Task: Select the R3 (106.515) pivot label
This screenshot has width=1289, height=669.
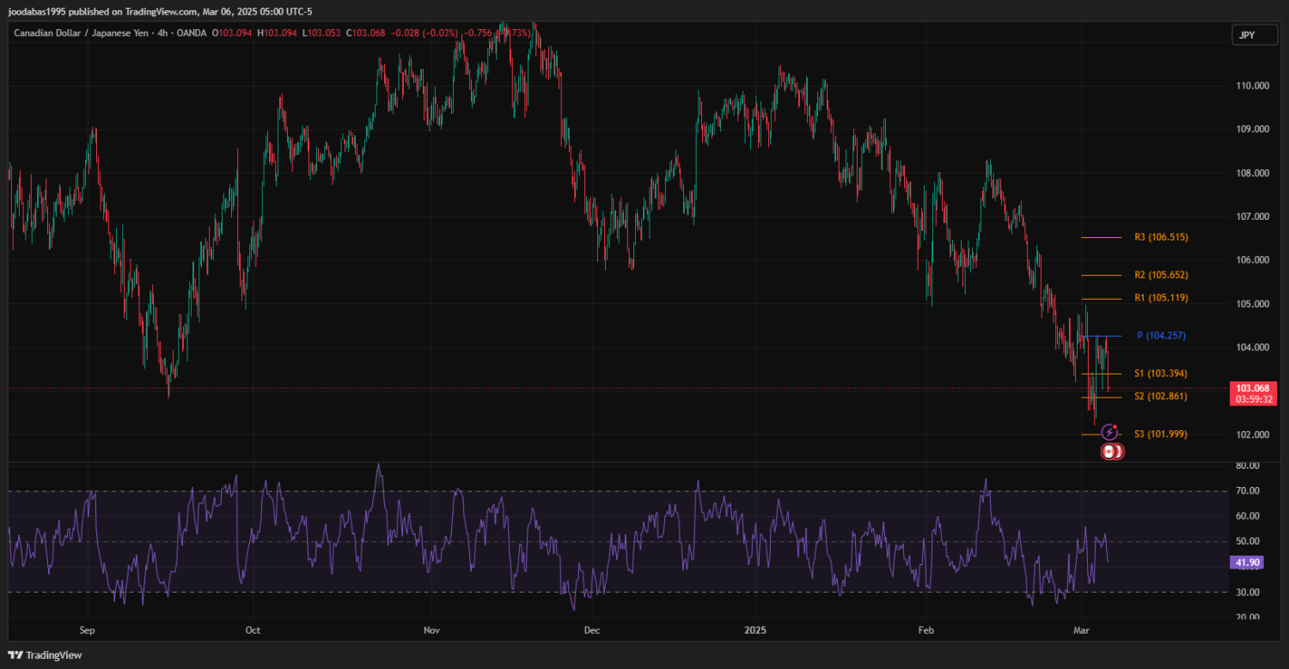Action: (x=1160, y=237)
